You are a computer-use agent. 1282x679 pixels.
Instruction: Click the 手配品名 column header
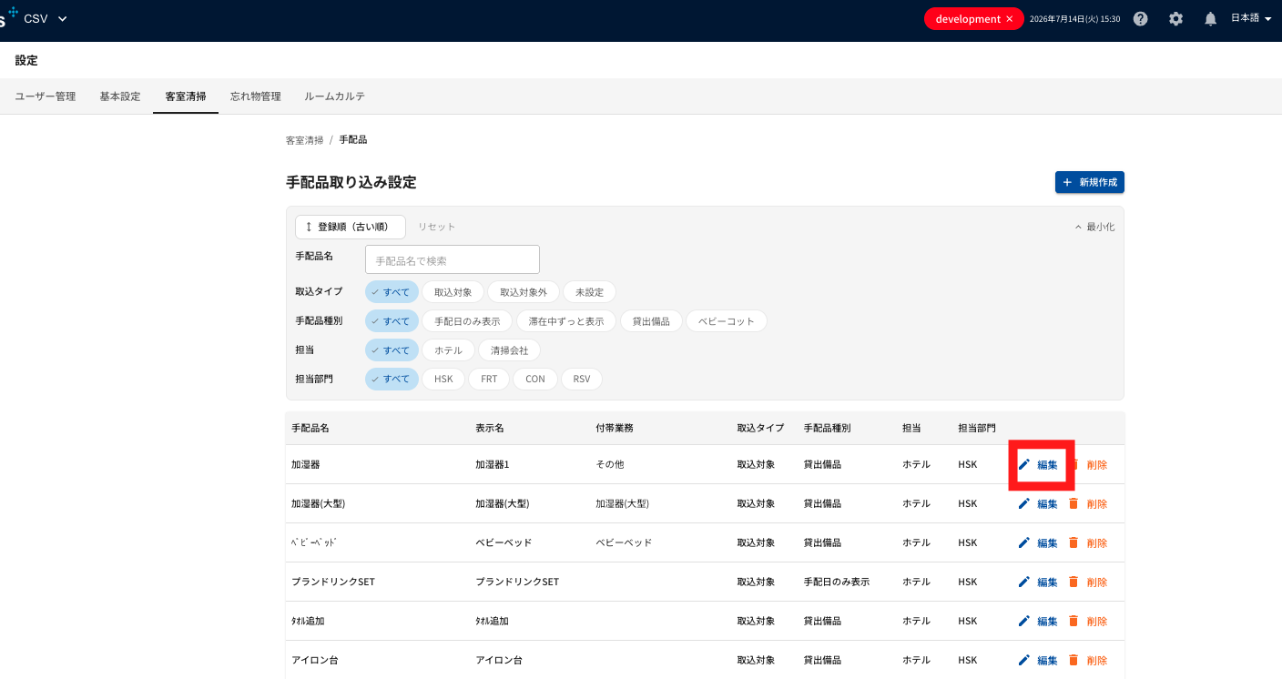coord(310,428)
